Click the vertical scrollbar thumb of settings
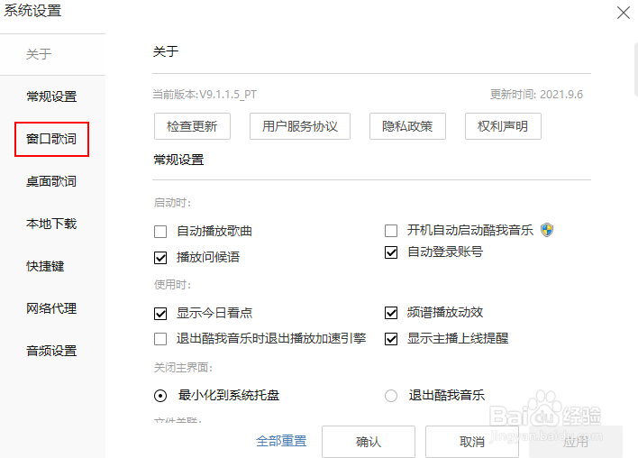 636,69
